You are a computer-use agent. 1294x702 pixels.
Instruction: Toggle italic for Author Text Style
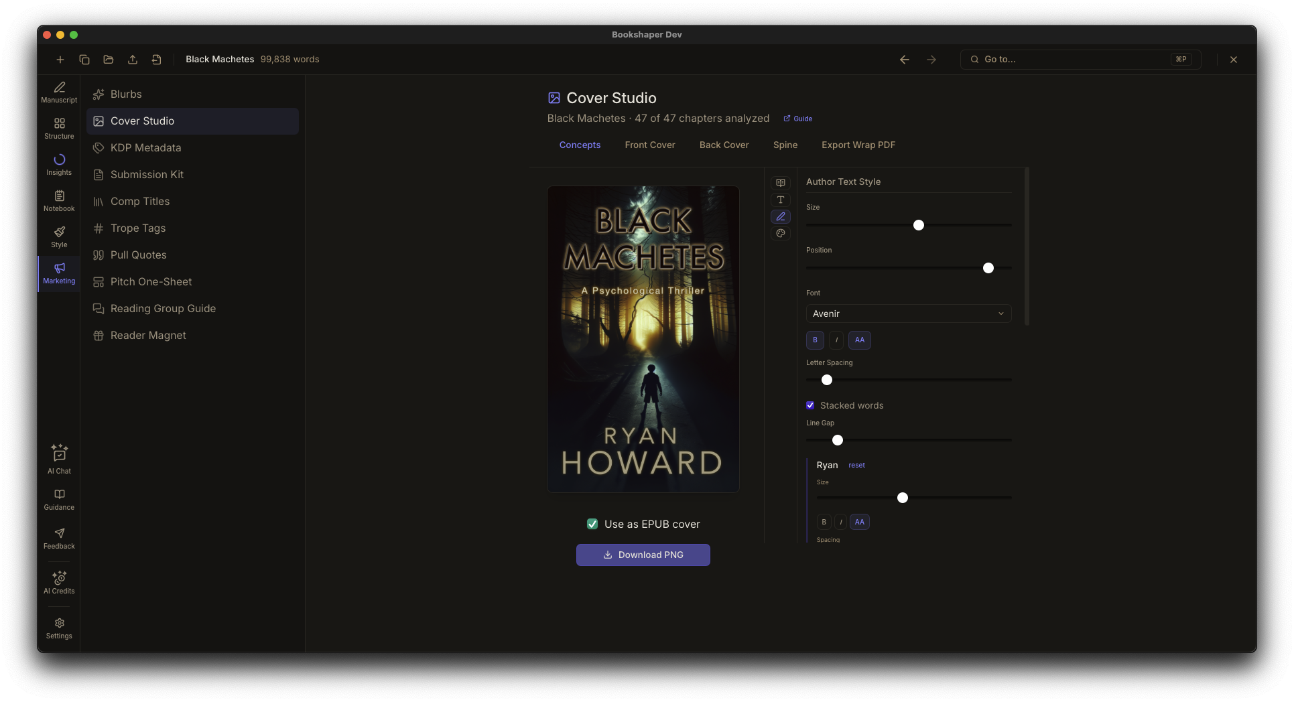pos(836,340)
